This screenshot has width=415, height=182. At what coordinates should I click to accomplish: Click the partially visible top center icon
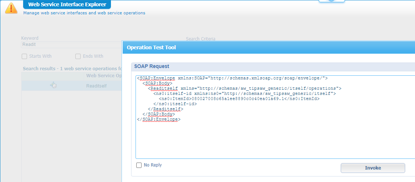click(x=332, y=1)
